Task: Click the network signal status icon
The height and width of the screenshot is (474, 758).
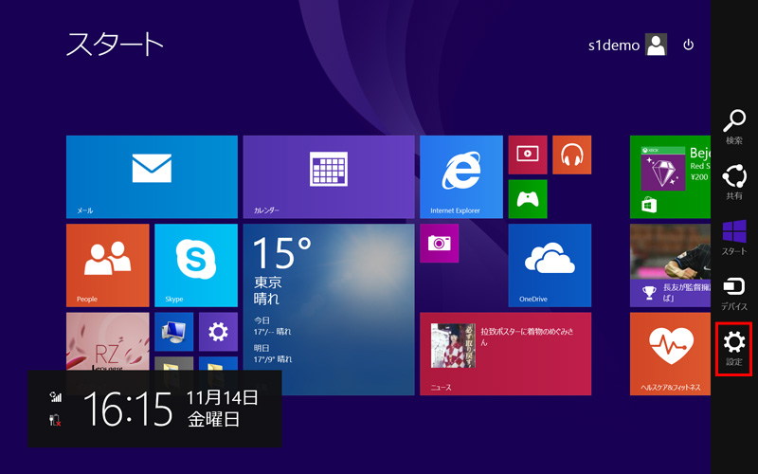Action: (x=56, y=397)
